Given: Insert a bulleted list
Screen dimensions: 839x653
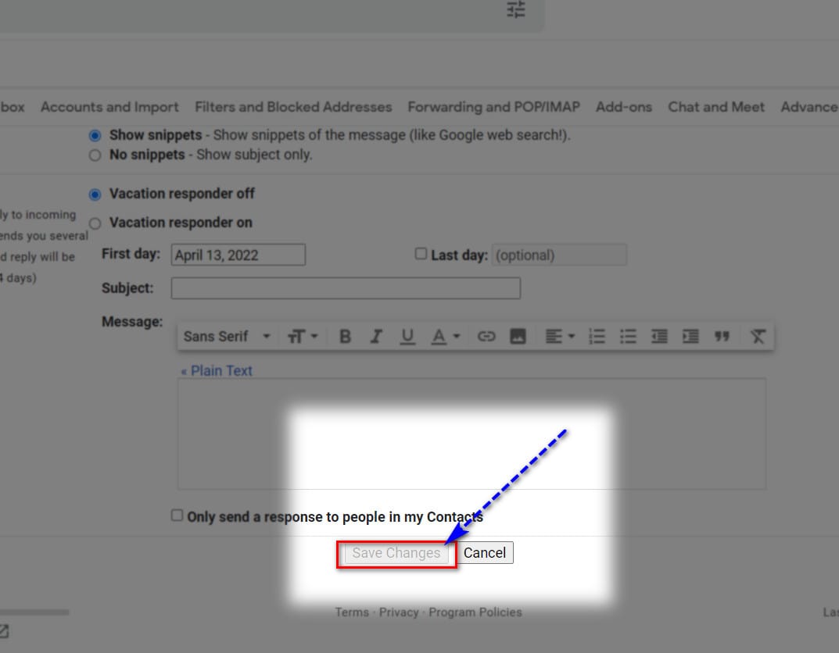Looking at the screenshot, I should click(628, 337).
